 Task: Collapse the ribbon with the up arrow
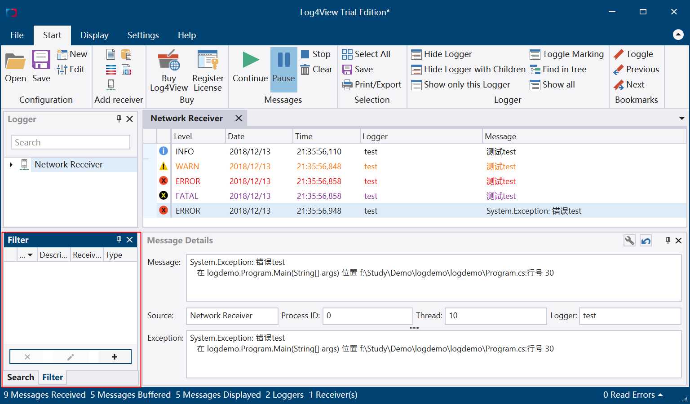coord(678,35)
